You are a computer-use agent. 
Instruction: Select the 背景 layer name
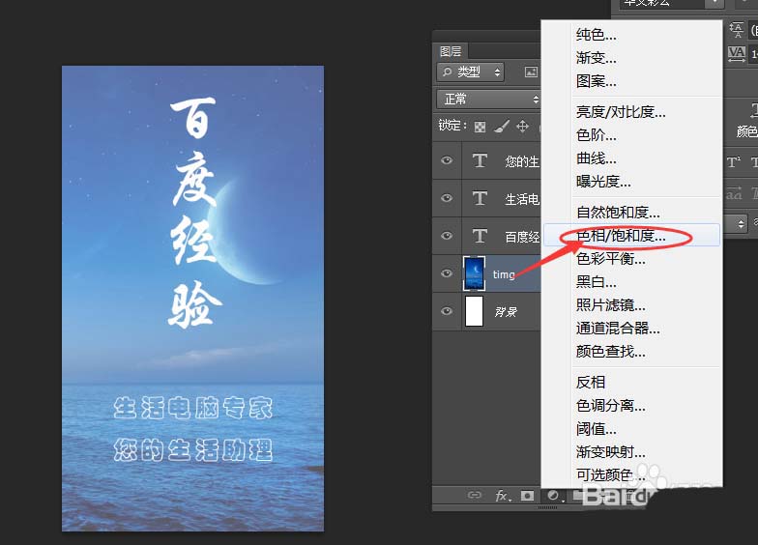click(506, 311)
